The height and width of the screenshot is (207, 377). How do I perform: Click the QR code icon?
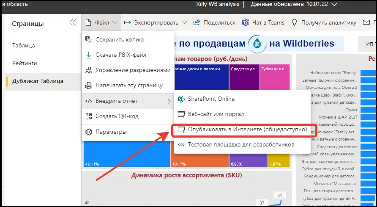coord(89,116)
